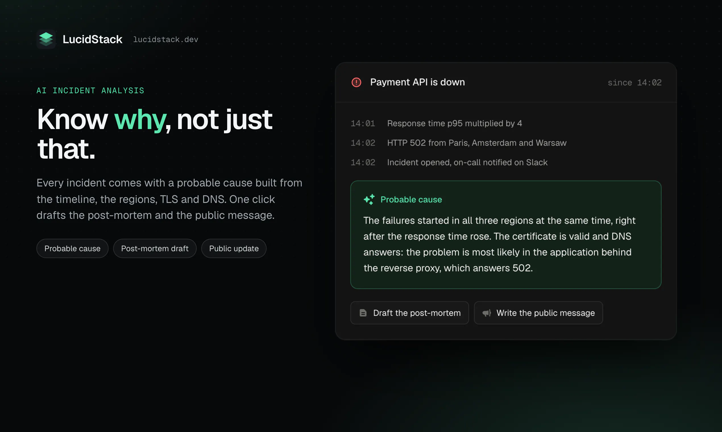Click the LucidStack layered logo icon
Viewport: 722px width, 432px height.
[x=46, y=39]
